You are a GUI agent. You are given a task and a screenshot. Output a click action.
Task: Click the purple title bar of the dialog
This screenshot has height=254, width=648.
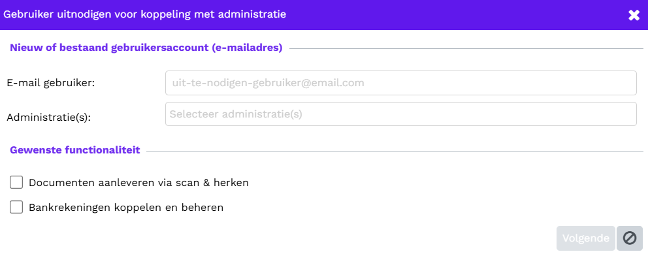(x=324, y=15)
